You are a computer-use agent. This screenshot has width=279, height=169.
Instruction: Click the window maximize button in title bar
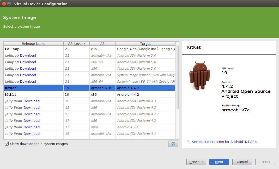[9, 4]
